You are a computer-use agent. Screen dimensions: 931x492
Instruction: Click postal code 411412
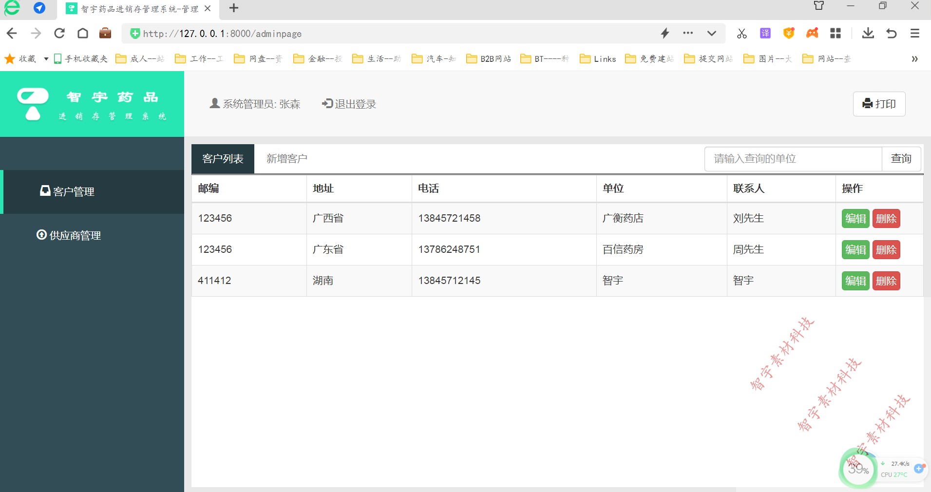click(214, 281)
